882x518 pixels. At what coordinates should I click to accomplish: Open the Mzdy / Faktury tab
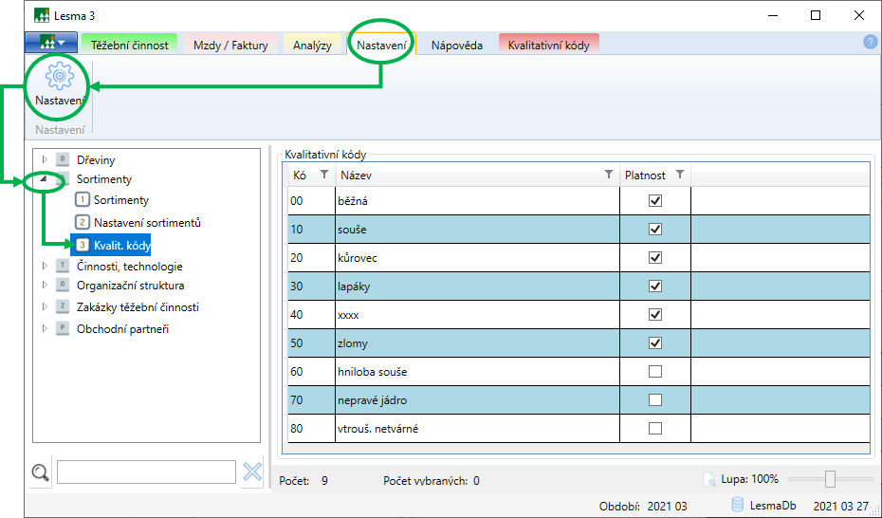(x=230, y=45)
